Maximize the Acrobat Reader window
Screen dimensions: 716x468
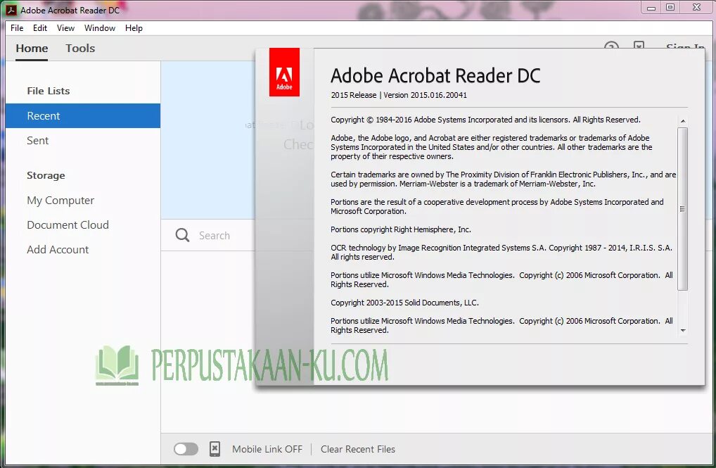(670, 7)
